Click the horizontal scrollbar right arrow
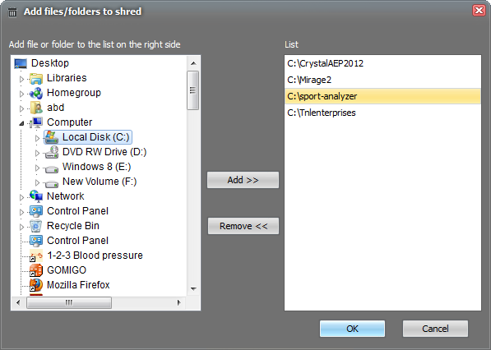Image resolution: width=491 pixels, height=350 pixels. 178,302
